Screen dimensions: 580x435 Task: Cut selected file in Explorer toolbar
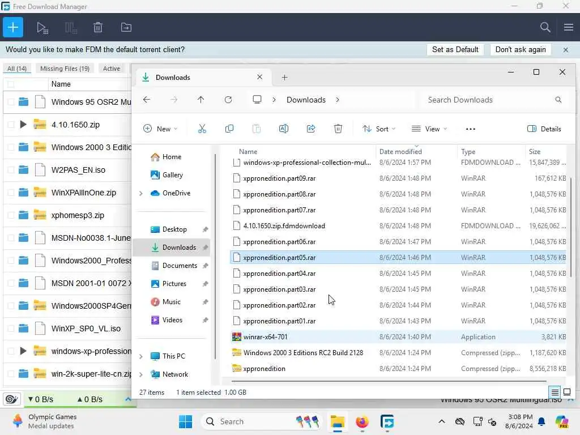tap(202, 129)
